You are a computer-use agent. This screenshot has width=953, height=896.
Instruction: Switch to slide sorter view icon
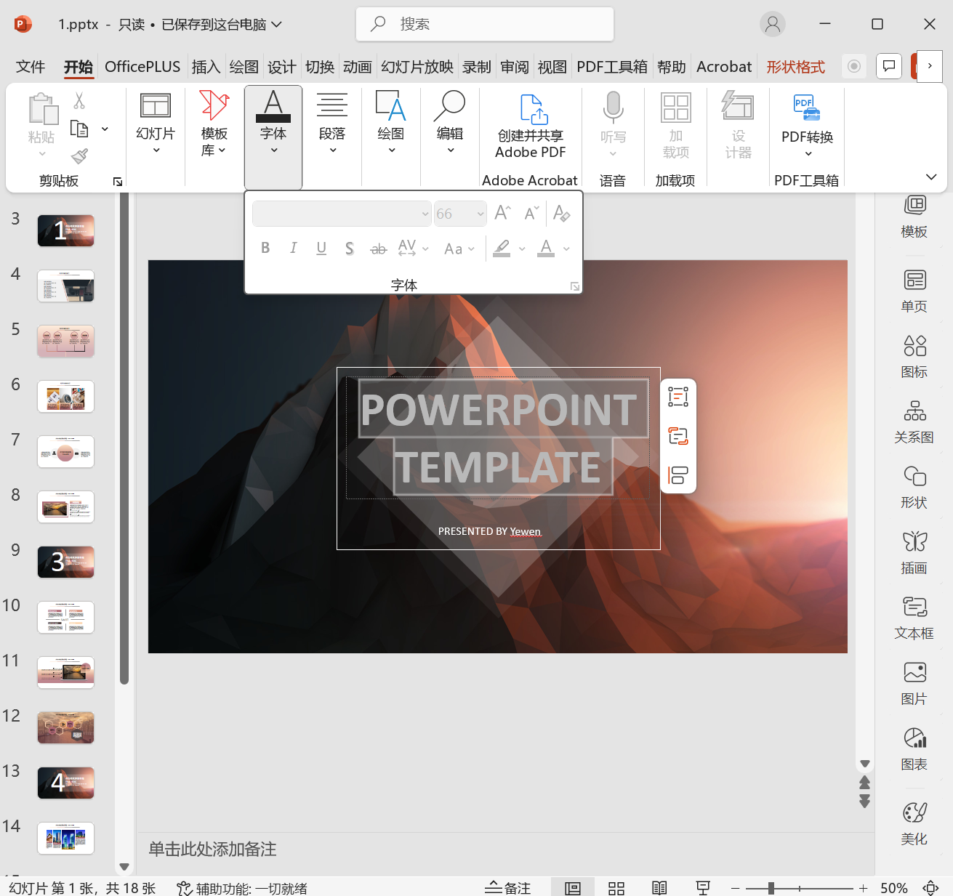[616, 888]
